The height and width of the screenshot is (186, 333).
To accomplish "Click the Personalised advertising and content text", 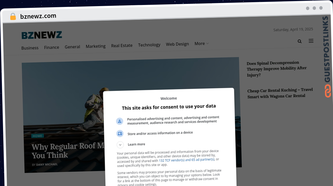I will [x=173, y=120].
